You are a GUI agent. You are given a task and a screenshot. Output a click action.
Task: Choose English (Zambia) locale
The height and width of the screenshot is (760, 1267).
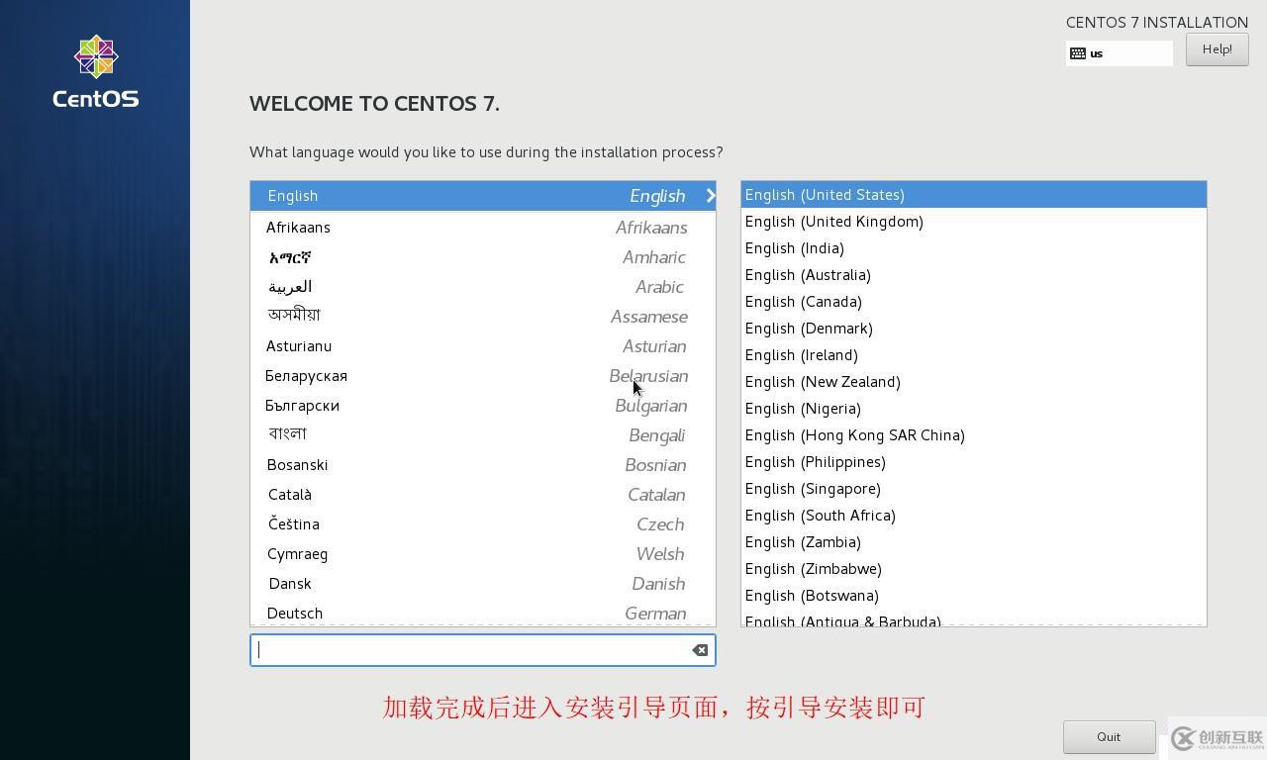[x=974, y=542]
